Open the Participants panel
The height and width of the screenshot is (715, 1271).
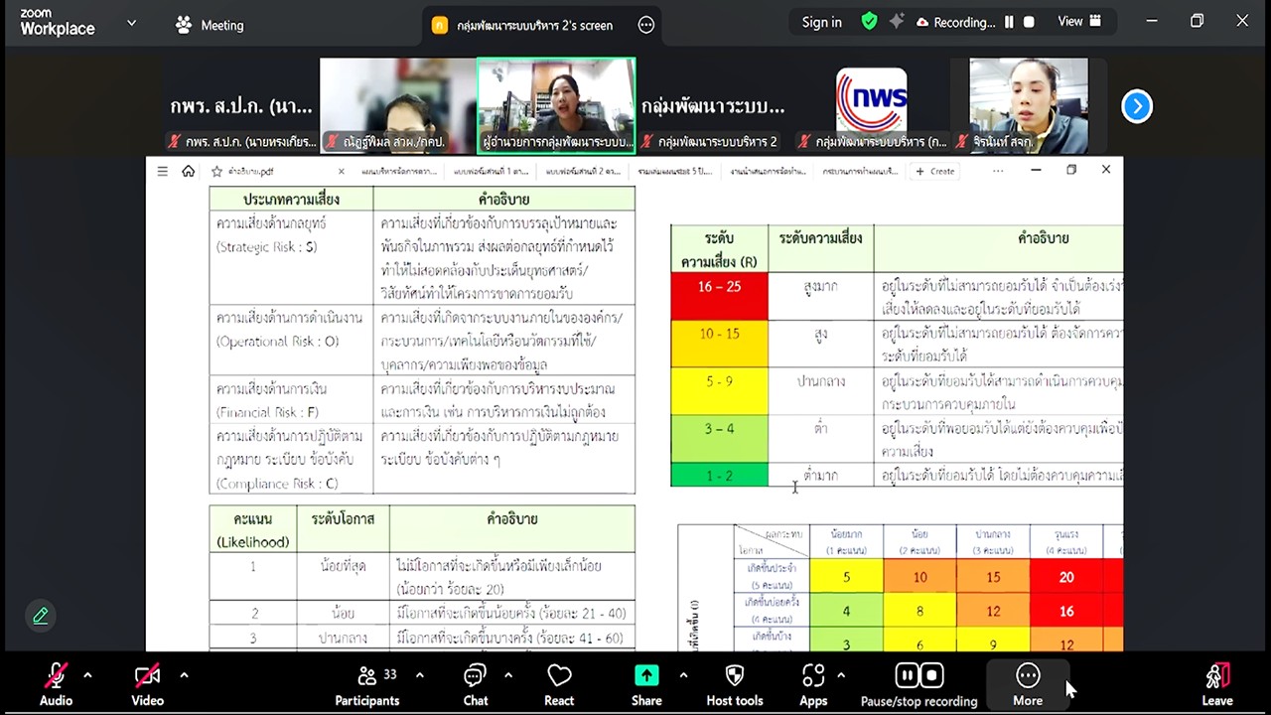coord(367,683)
